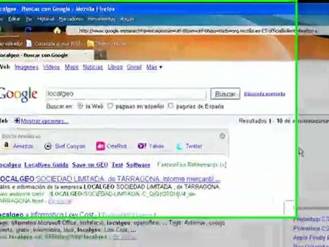Click the search box containing 'localgeo'

click(126, 94)
